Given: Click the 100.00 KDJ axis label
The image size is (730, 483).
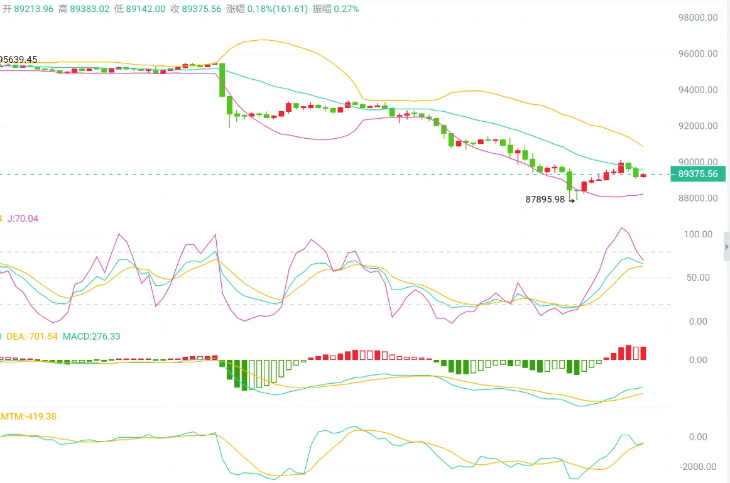Looking at the screenshot, I should pos(698,234).
